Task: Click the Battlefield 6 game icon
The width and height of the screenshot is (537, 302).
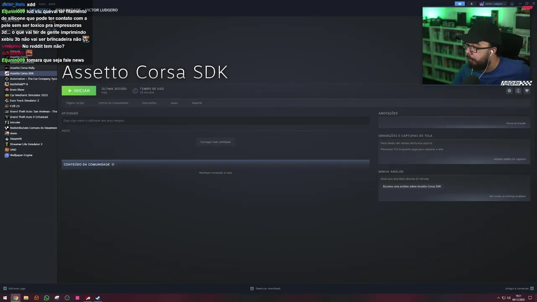Action: coord(7,84)
